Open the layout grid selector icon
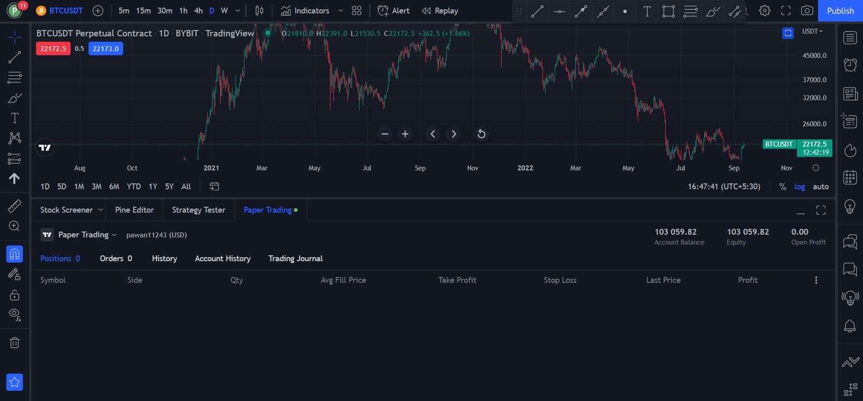 pos(357,11)
